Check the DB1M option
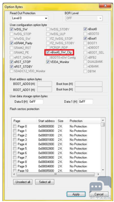The height and width of the screenshot is (202, 114). pyautogui.click(x=85, y=71)
